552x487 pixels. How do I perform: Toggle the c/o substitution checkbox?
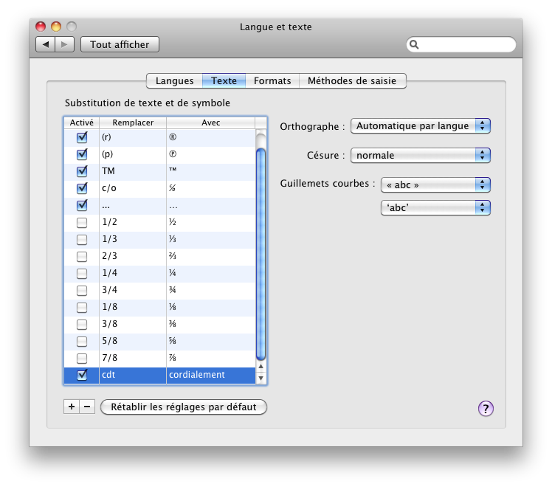point(82,188)
